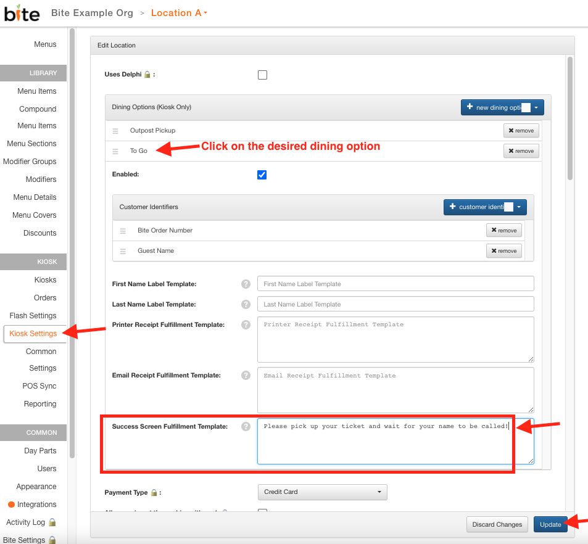Uncheck the Uses Delphi checkbox
This screenshot has height=544, width=588.
262,74
